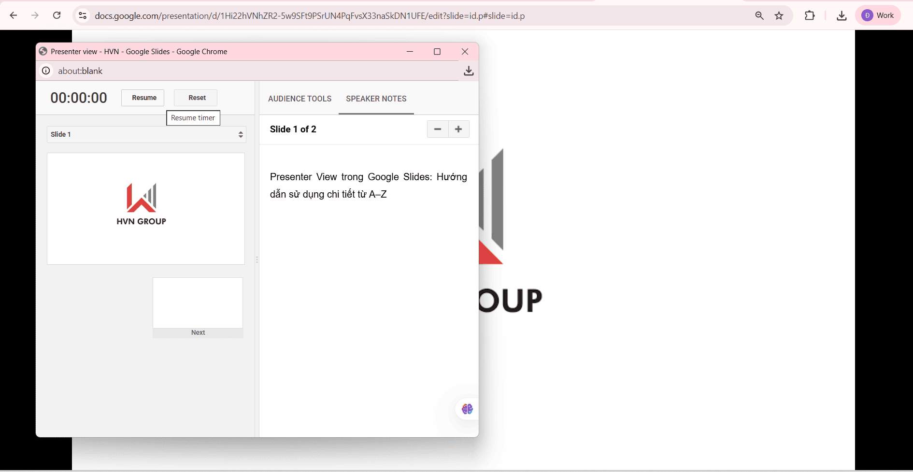Select the current slide preview with HVN logo
Viewport: 913px width, 472px height.
(146, 209)
